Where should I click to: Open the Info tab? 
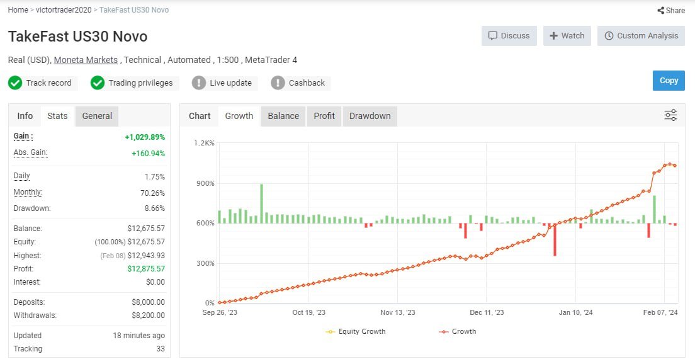tap(25, 116)
